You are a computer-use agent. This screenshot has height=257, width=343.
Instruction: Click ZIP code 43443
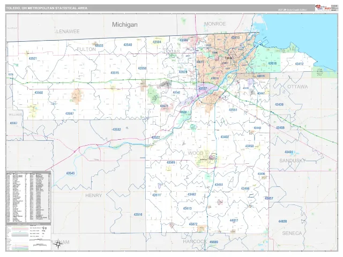(x=257, y=128)
